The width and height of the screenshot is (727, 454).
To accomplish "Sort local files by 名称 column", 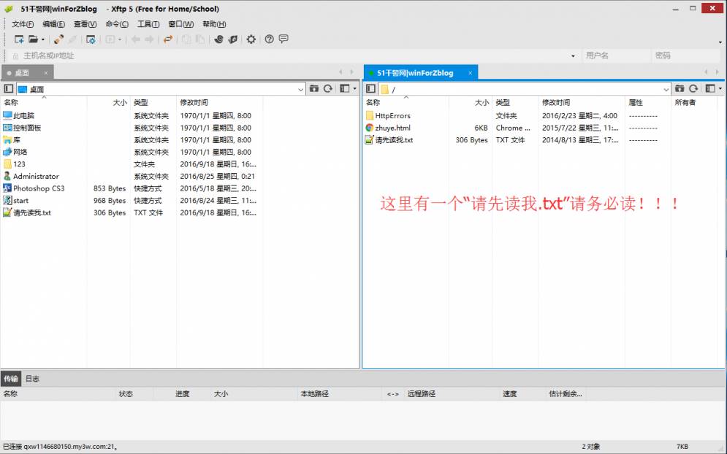I will click(44, 103).
